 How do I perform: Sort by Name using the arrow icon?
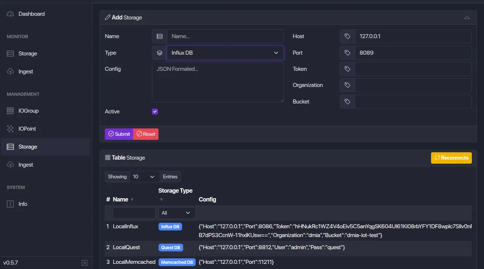point(132,200)
